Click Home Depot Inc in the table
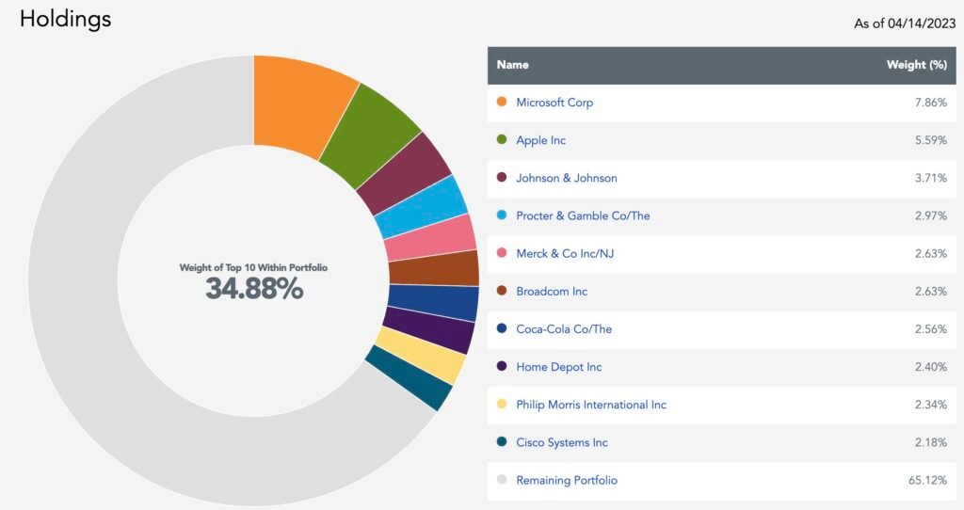The height and width of the screenshot is (510, 964). 558,367
